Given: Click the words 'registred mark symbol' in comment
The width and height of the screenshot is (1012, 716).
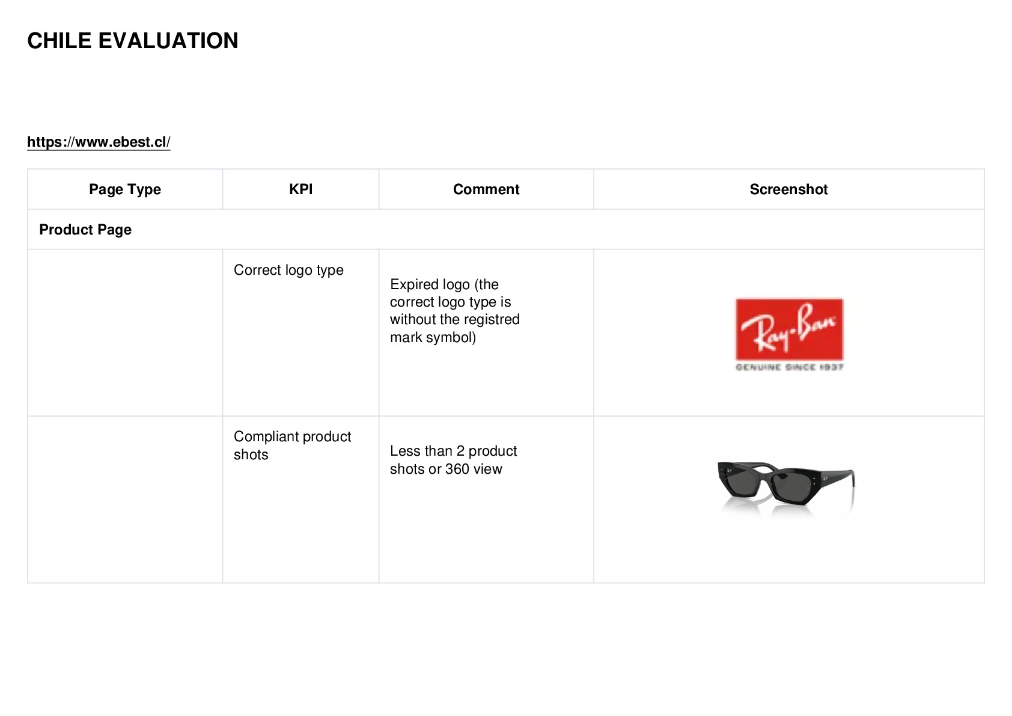Looking at the screenshot, I should (x=455, y=328).
